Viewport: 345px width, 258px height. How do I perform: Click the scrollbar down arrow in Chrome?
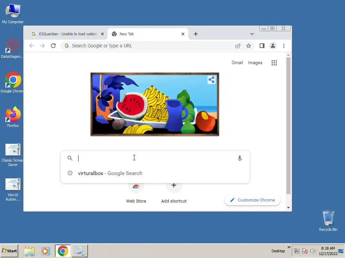point(288,208)
